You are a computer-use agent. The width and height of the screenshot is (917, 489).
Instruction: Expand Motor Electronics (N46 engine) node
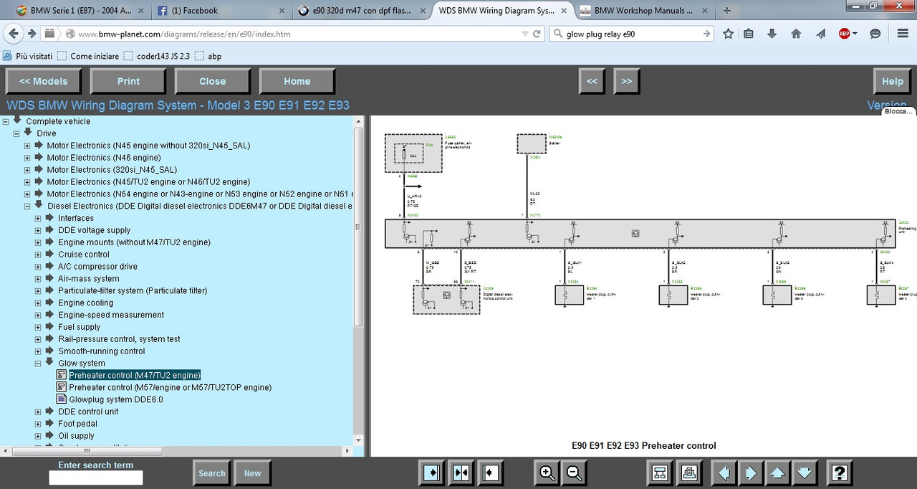click(28, 158)
